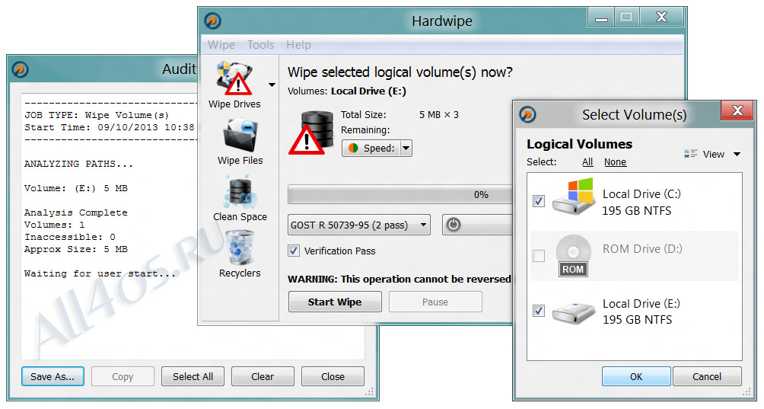Open the View dropdown in Select Volume(s)
The image size is (764, 409).
[x=737, y=154]
